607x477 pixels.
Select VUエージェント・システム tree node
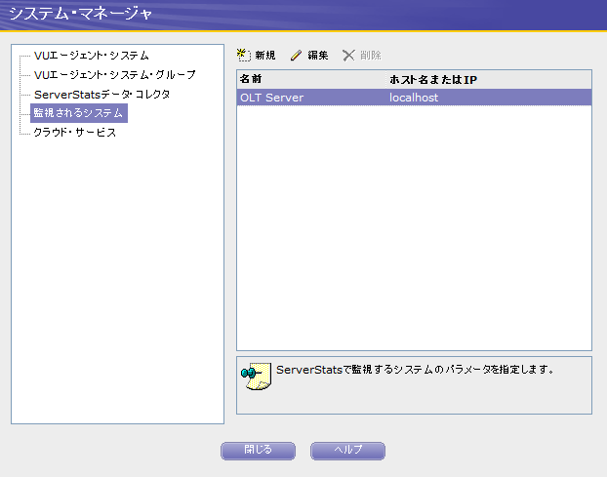(92, 56)
